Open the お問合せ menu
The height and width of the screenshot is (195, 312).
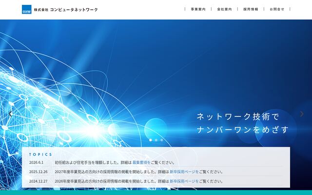tap(277, 9)
